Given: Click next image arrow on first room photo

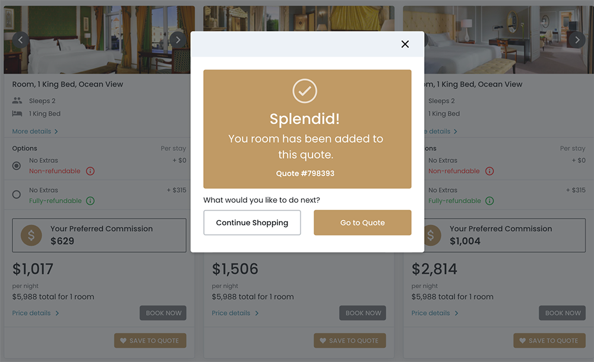Looking at the screenshot, I should 178,40.
